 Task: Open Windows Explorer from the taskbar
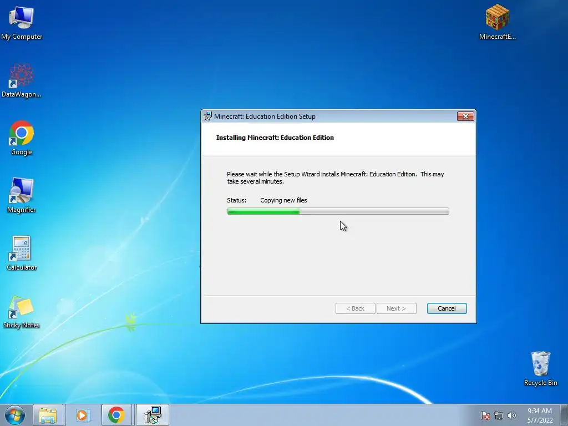pyautogui.click(x=48, y=415)
